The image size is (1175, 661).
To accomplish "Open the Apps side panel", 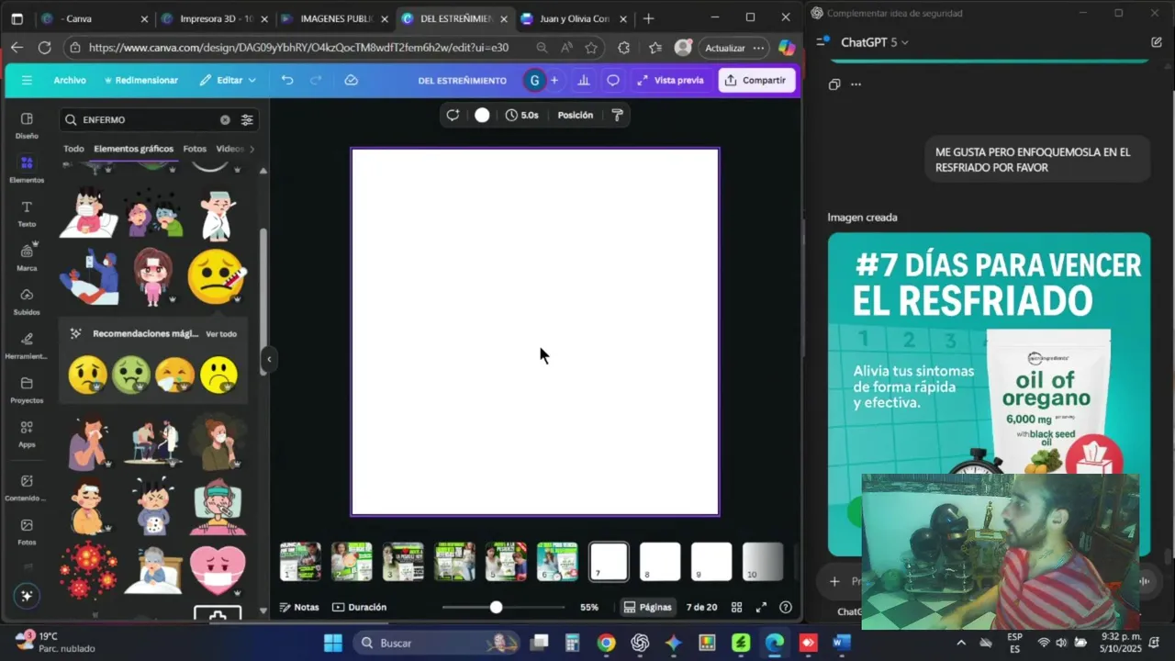I will click(x=27, y=434).
